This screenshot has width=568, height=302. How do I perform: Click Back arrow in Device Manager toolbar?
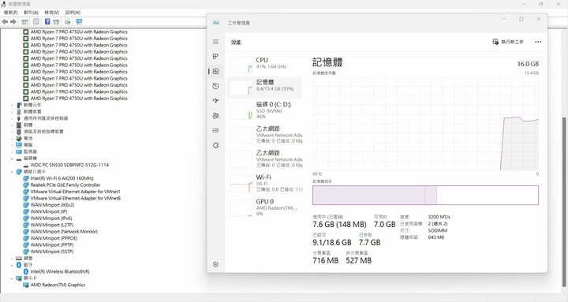5,22
